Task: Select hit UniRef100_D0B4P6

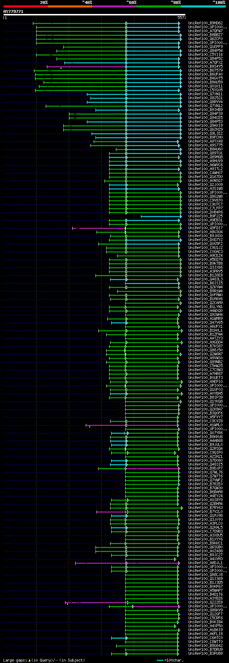Action: pyautogui.click(x=205, y=212)
